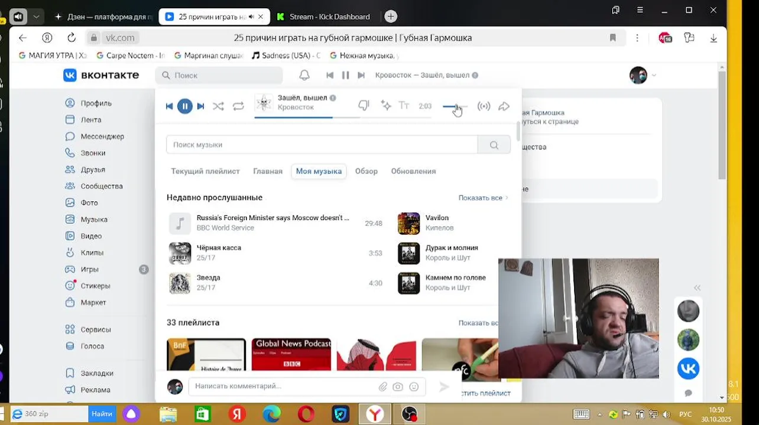Click the ВКонтакте logo
Viewport: 759px width, 425px height.
pyautogui.click(x=101, y=75)
